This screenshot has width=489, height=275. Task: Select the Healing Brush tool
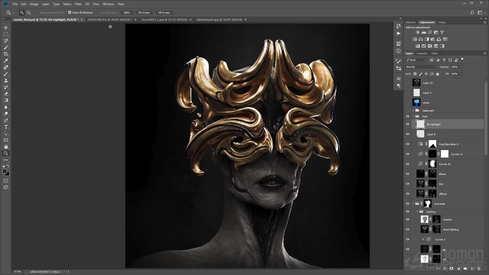pyautogui.click(x=6, y=67)
